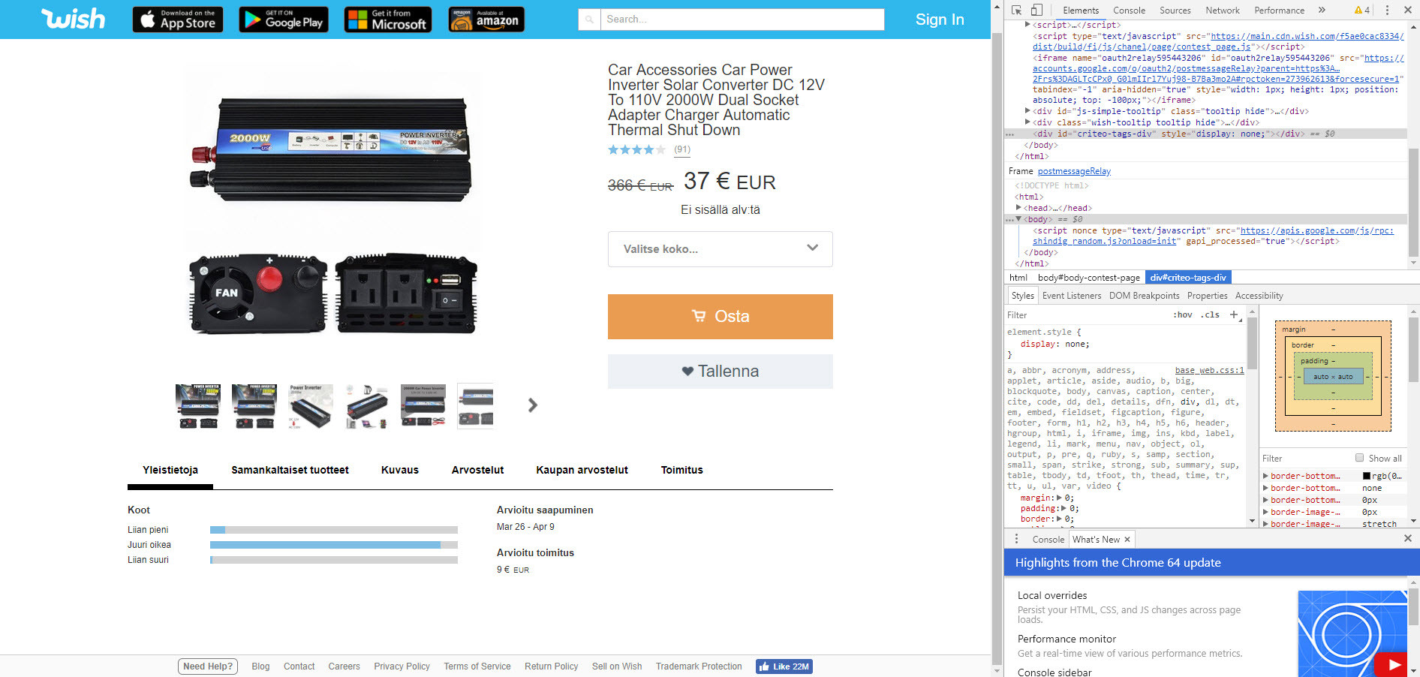Viewport: 1420px width, 677px height.
Task: Add a new style rule with plus icon
Action: [x=1233, y=315]
